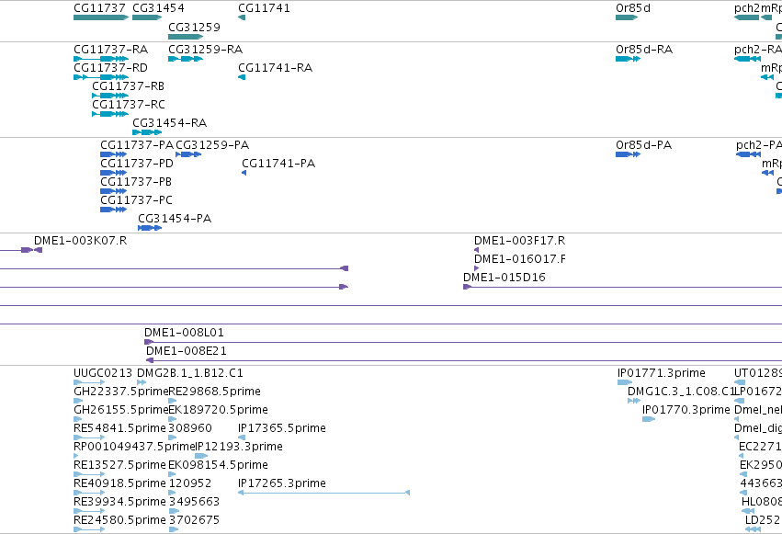
Task: Click the DME1-003K07.R clone feature
Action: pyautogui.click(x=32, y=250)
